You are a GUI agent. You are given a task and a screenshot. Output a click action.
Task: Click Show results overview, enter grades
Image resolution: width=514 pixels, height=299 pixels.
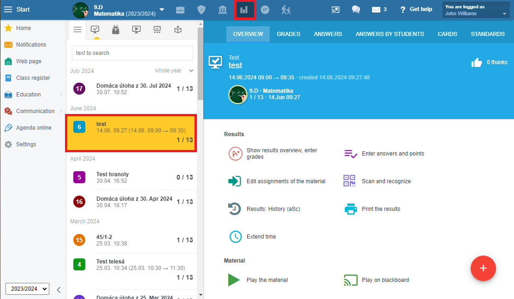pos(273,154)
